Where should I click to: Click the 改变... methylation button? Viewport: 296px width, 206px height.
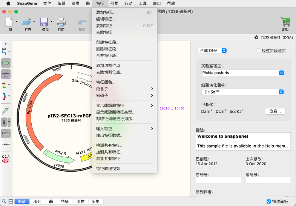[x=275, y=111]
